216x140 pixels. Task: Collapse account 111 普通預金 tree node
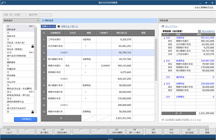[x=164, y=61]
